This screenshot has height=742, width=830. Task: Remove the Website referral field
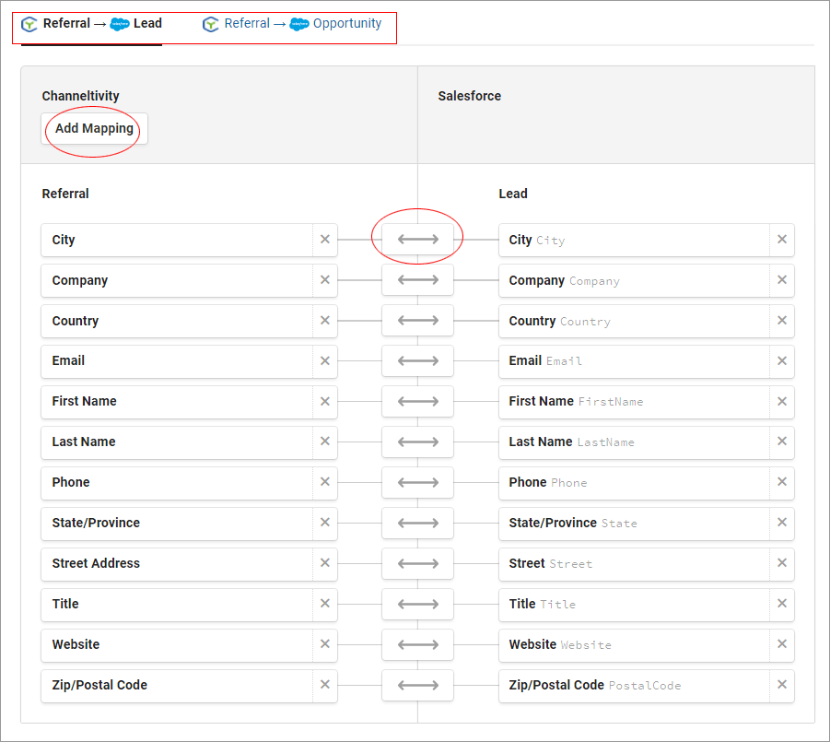point(325,644)
